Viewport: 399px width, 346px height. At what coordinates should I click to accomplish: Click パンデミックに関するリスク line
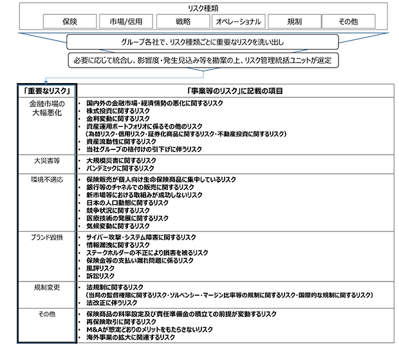click(120, 168)
